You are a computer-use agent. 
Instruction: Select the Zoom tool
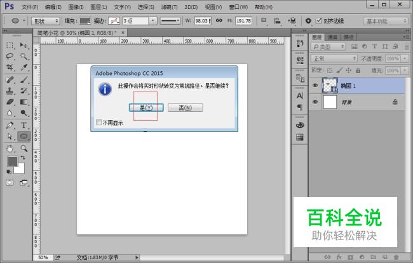(24, 149)
